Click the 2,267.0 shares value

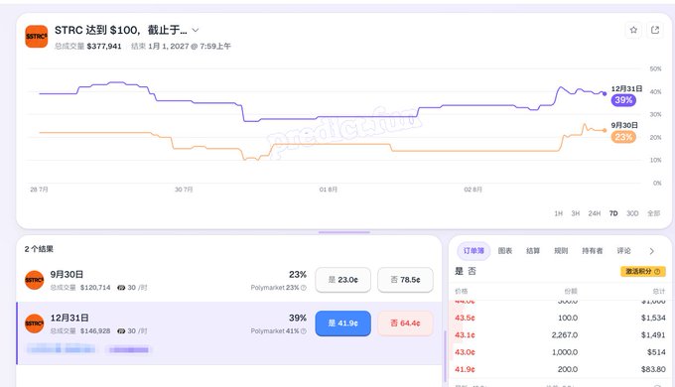(565, 335)
